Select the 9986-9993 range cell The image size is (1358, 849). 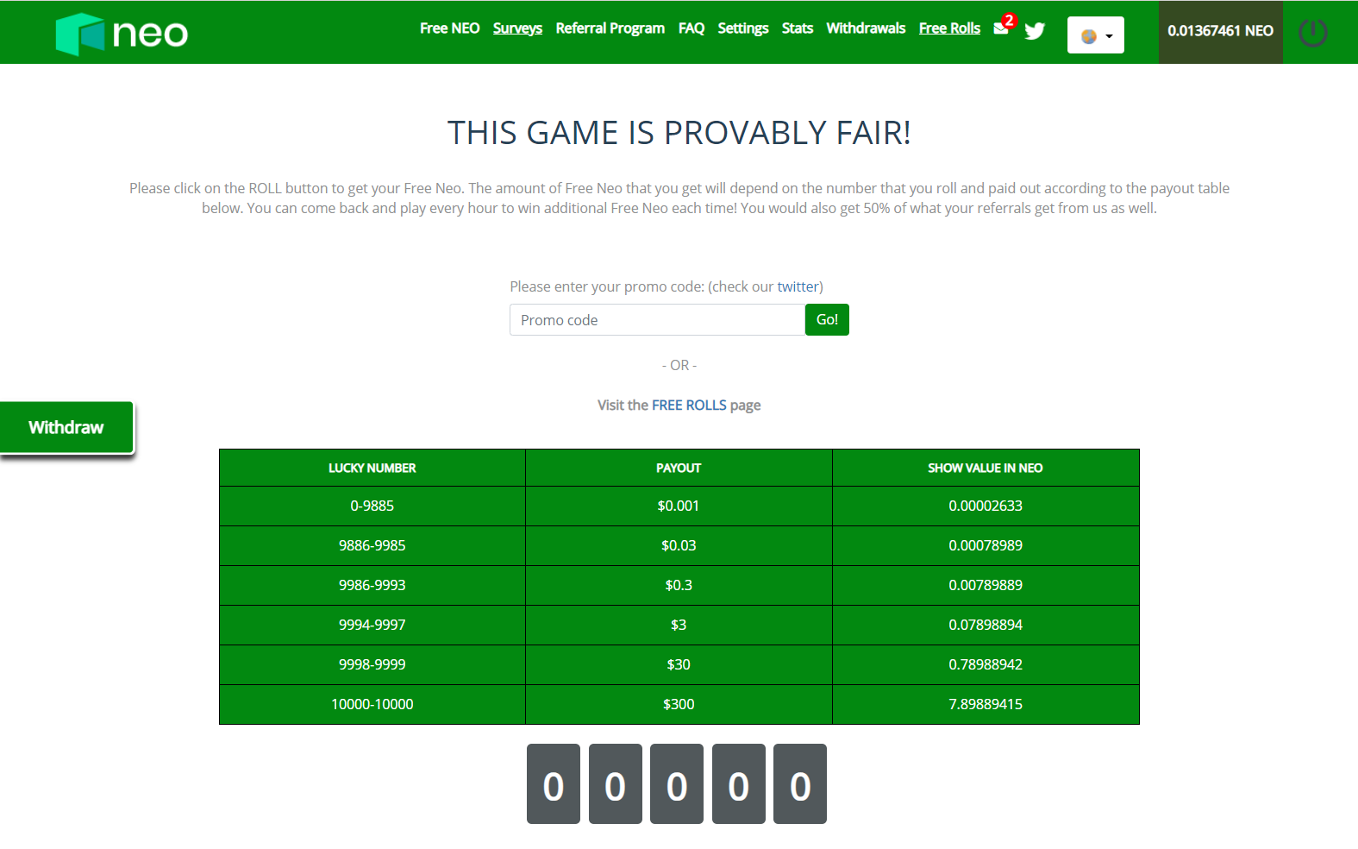tap(372, 586)
